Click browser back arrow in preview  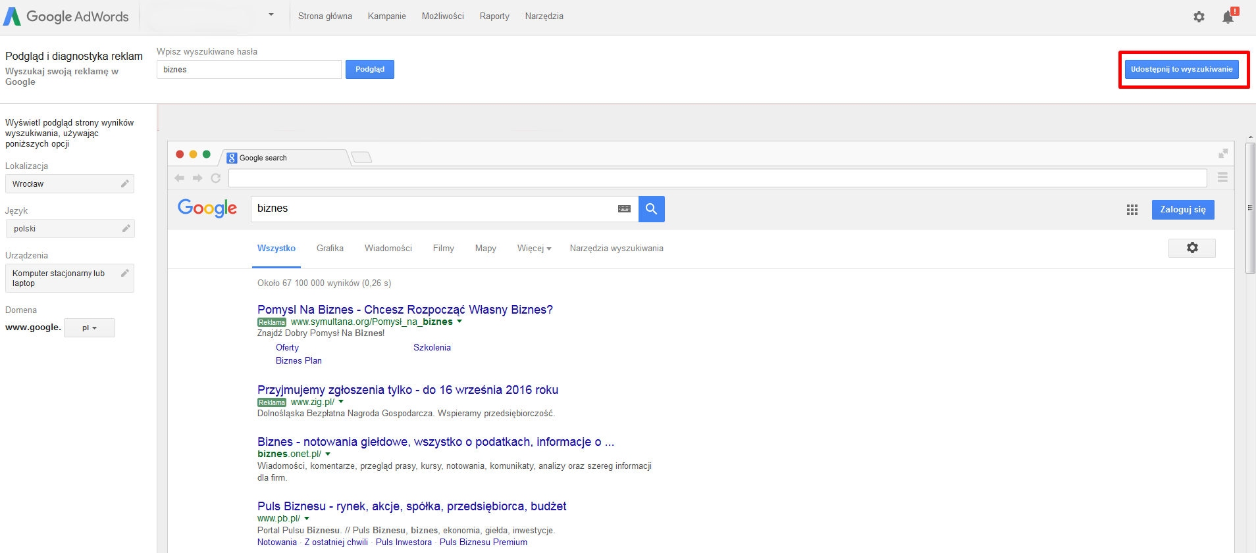(180, 178)
